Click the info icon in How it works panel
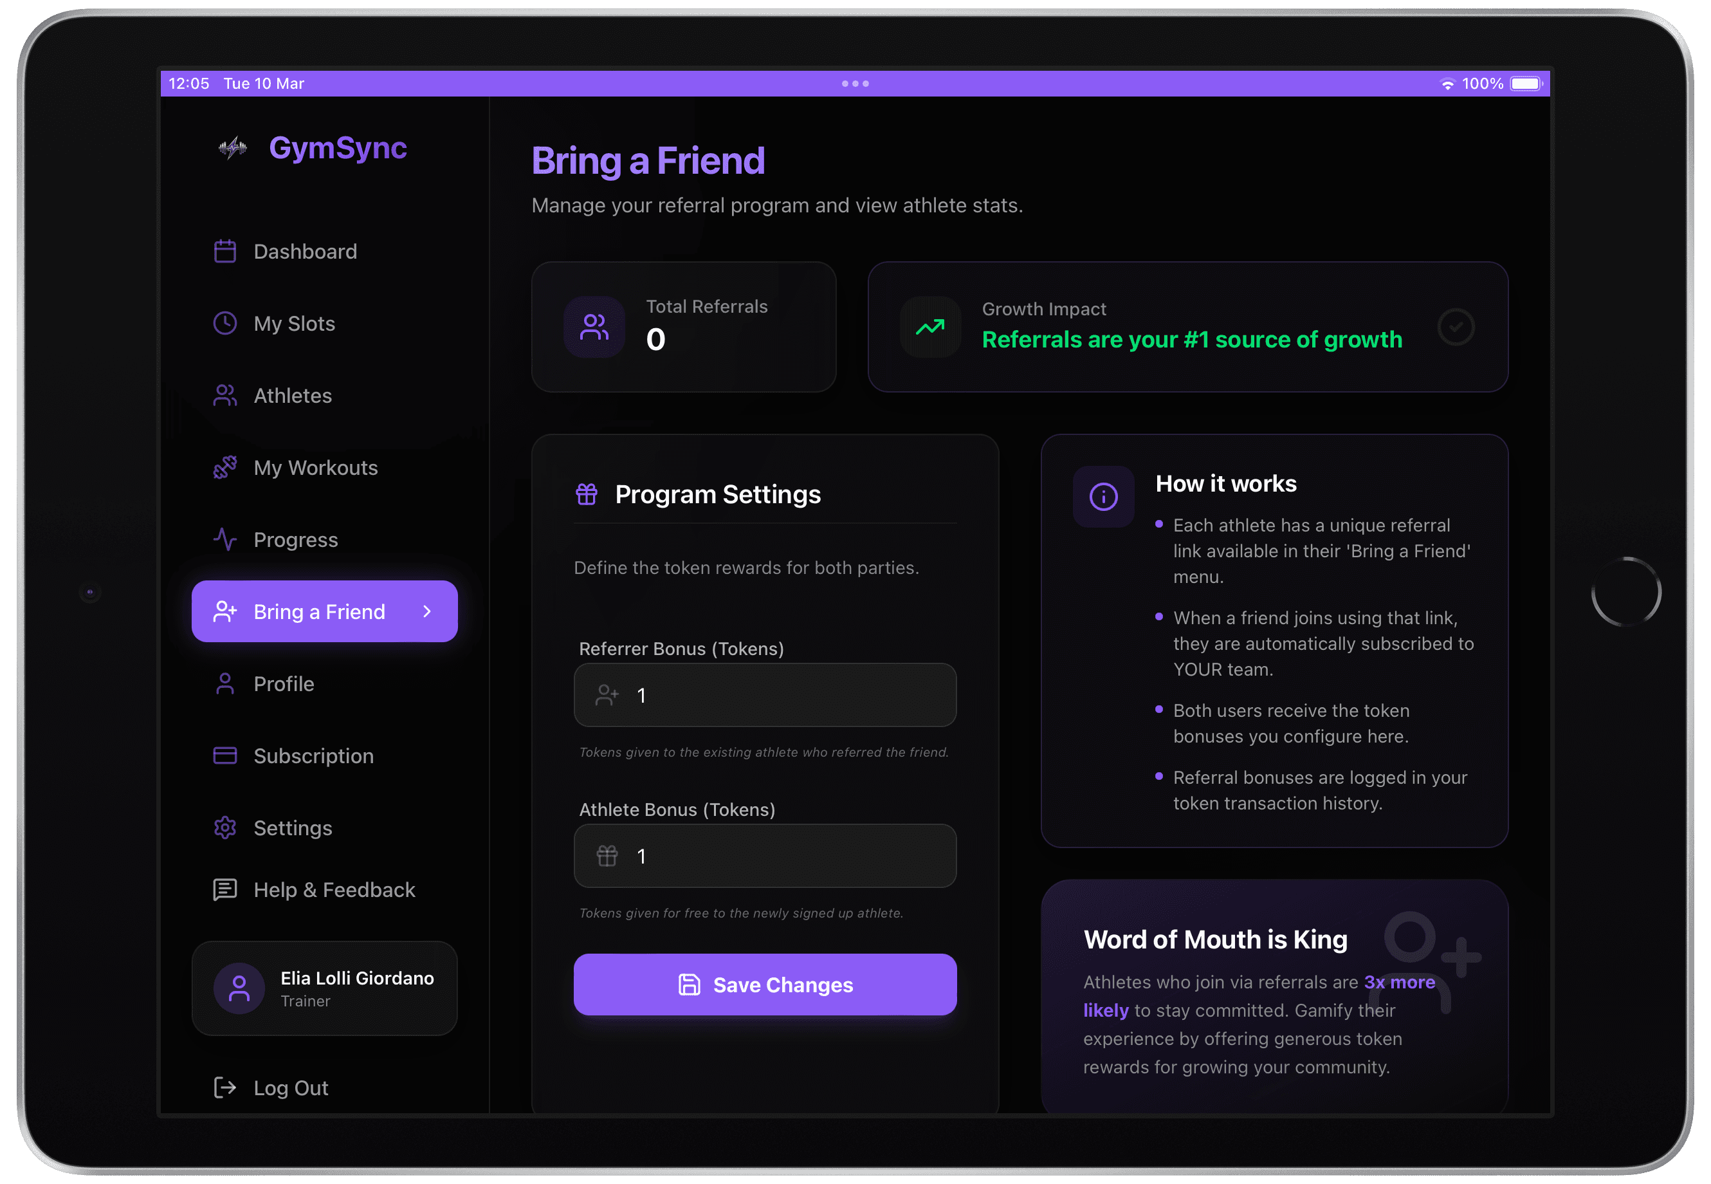Screen dimensions: 1711x1184 tap(1103, 495)
